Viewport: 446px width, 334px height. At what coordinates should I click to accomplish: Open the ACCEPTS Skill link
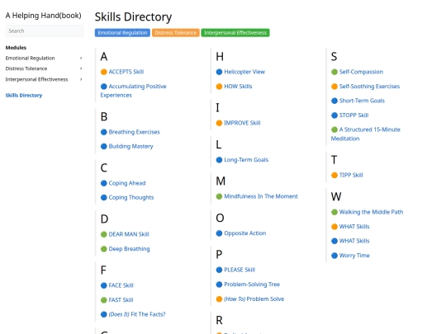[x=126, y=72]
